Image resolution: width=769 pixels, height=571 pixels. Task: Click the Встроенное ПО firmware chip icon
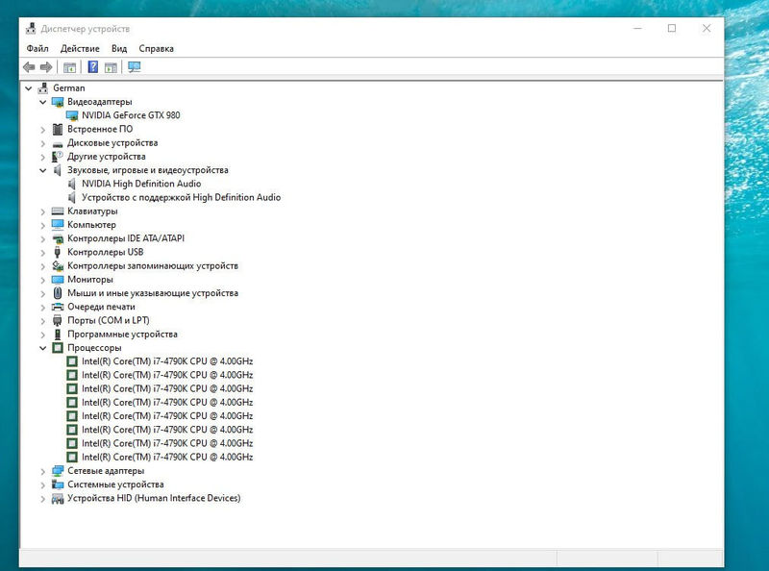(58, 129)
